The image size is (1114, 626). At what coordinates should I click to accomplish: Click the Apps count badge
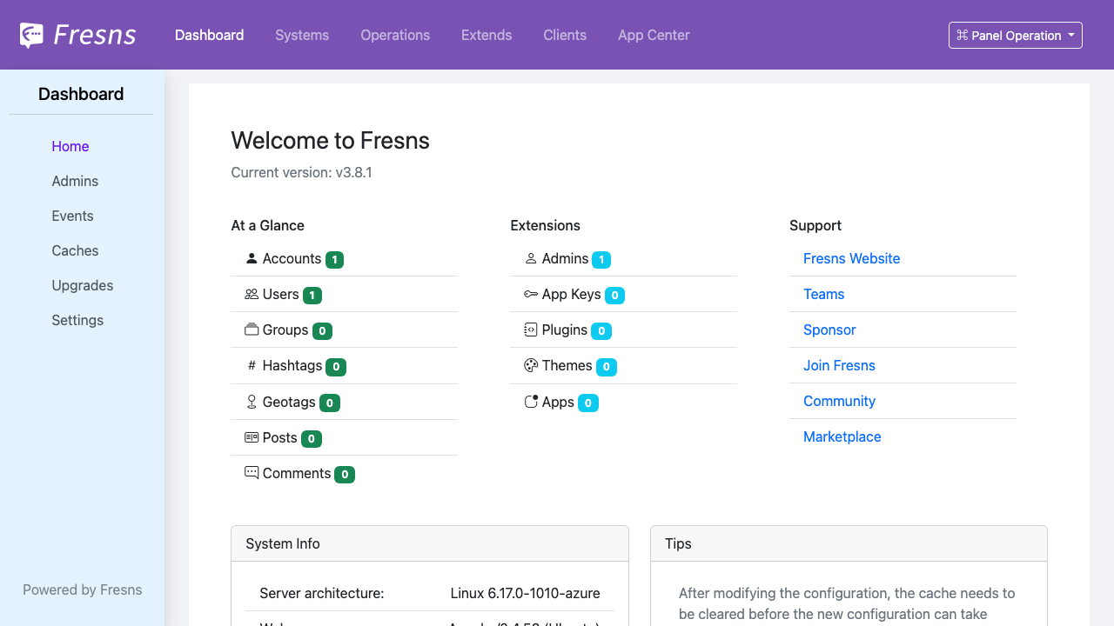(x=588, y=403)
